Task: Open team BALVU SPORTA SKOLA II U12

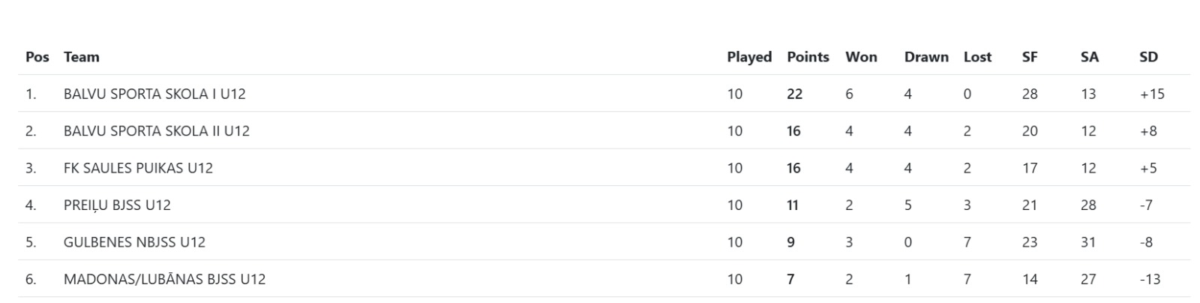Action: click(156, 130)
